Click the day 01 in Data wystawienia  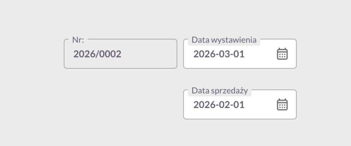(239, 54)
